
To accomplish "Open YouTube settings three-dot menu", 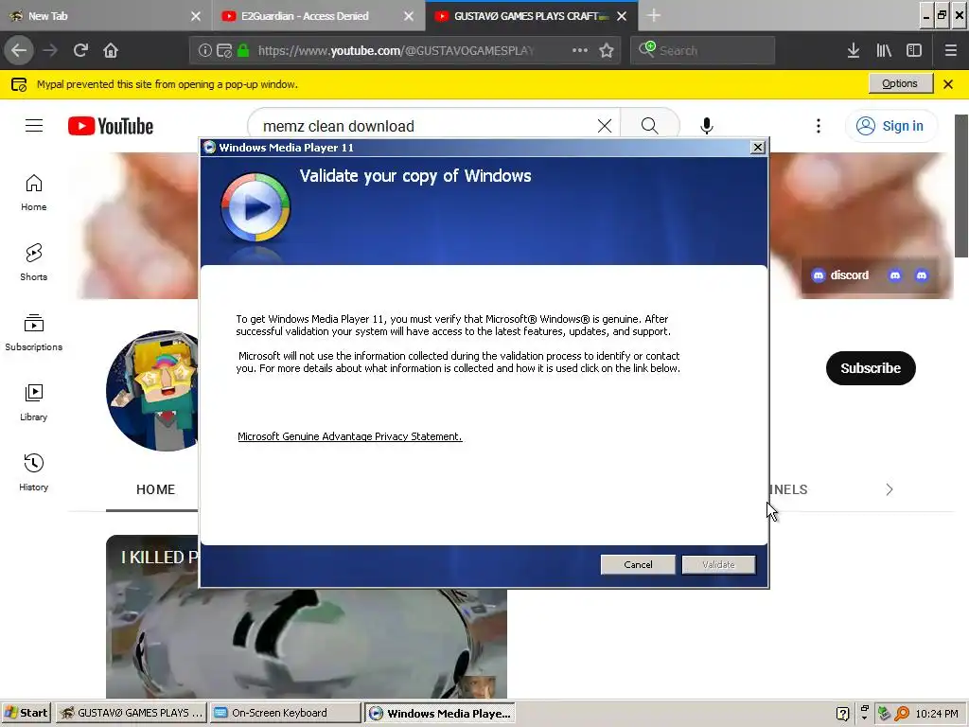I will 819,126.
